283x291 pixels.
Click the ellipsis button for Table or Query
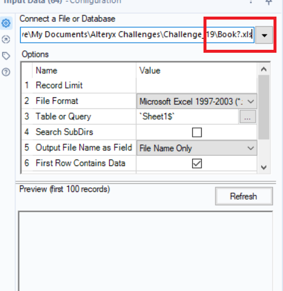247,117
